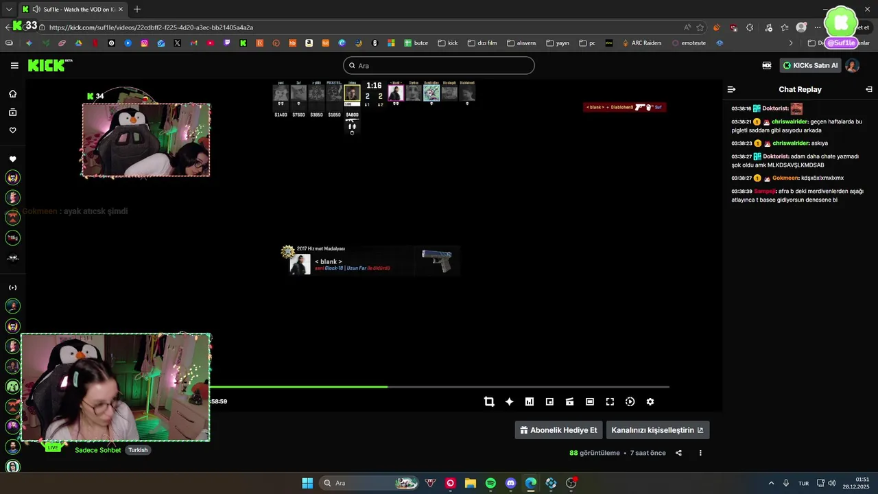The height and width of the screenshot is (494, 878).
Task: Open volume control in system tray
Action: (831, 483)
